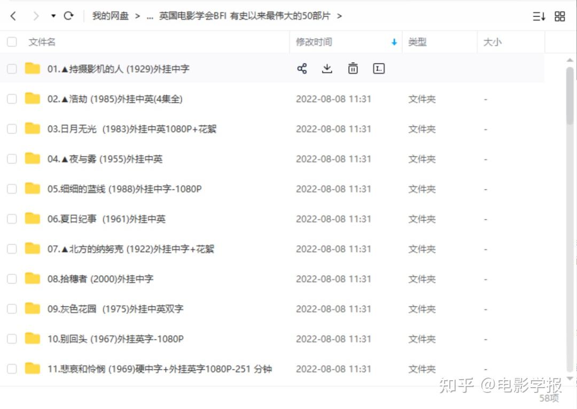
Task: Select checkbox for 06.夏日纪事 folder
Action: (12, 219)
